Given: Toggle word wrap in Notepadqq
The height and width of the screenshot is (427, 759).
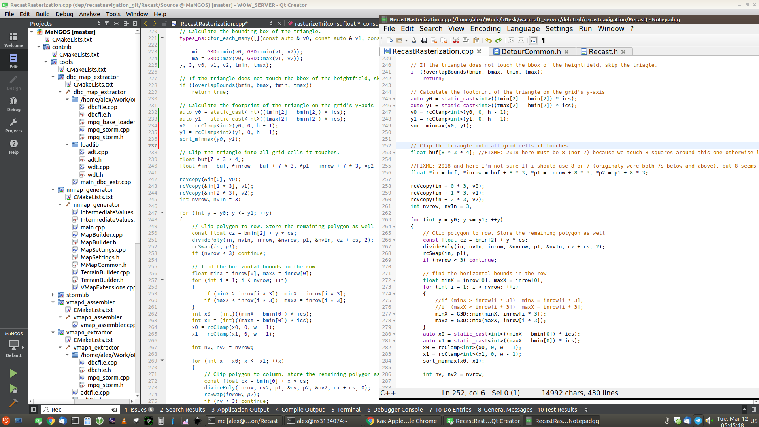Looking at the screenshot, I should tap(534, 40).
